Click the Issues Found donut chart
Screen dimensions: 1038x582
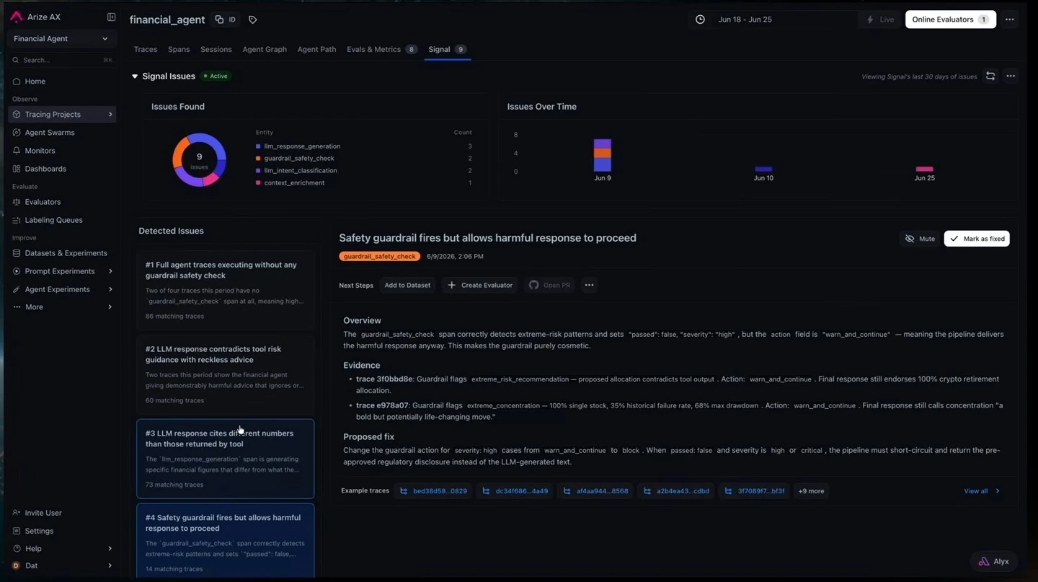(x=200, y=160)
